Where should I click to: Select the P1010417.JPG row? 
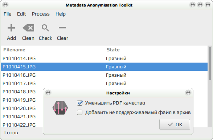pos(104,84)
